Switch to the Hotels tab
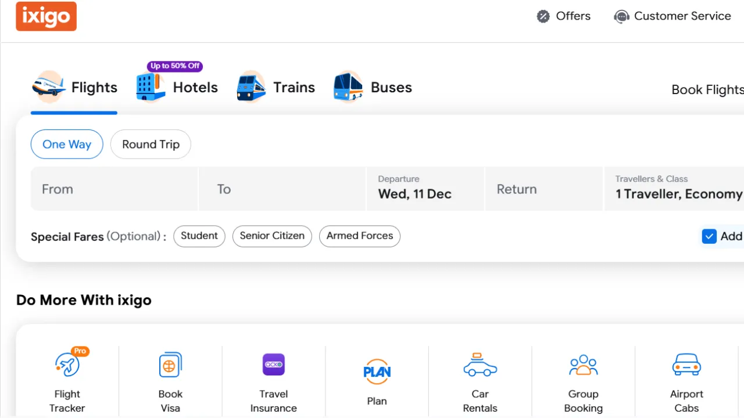744x418 pixels. pyautogui.click(x=177, y=88)
